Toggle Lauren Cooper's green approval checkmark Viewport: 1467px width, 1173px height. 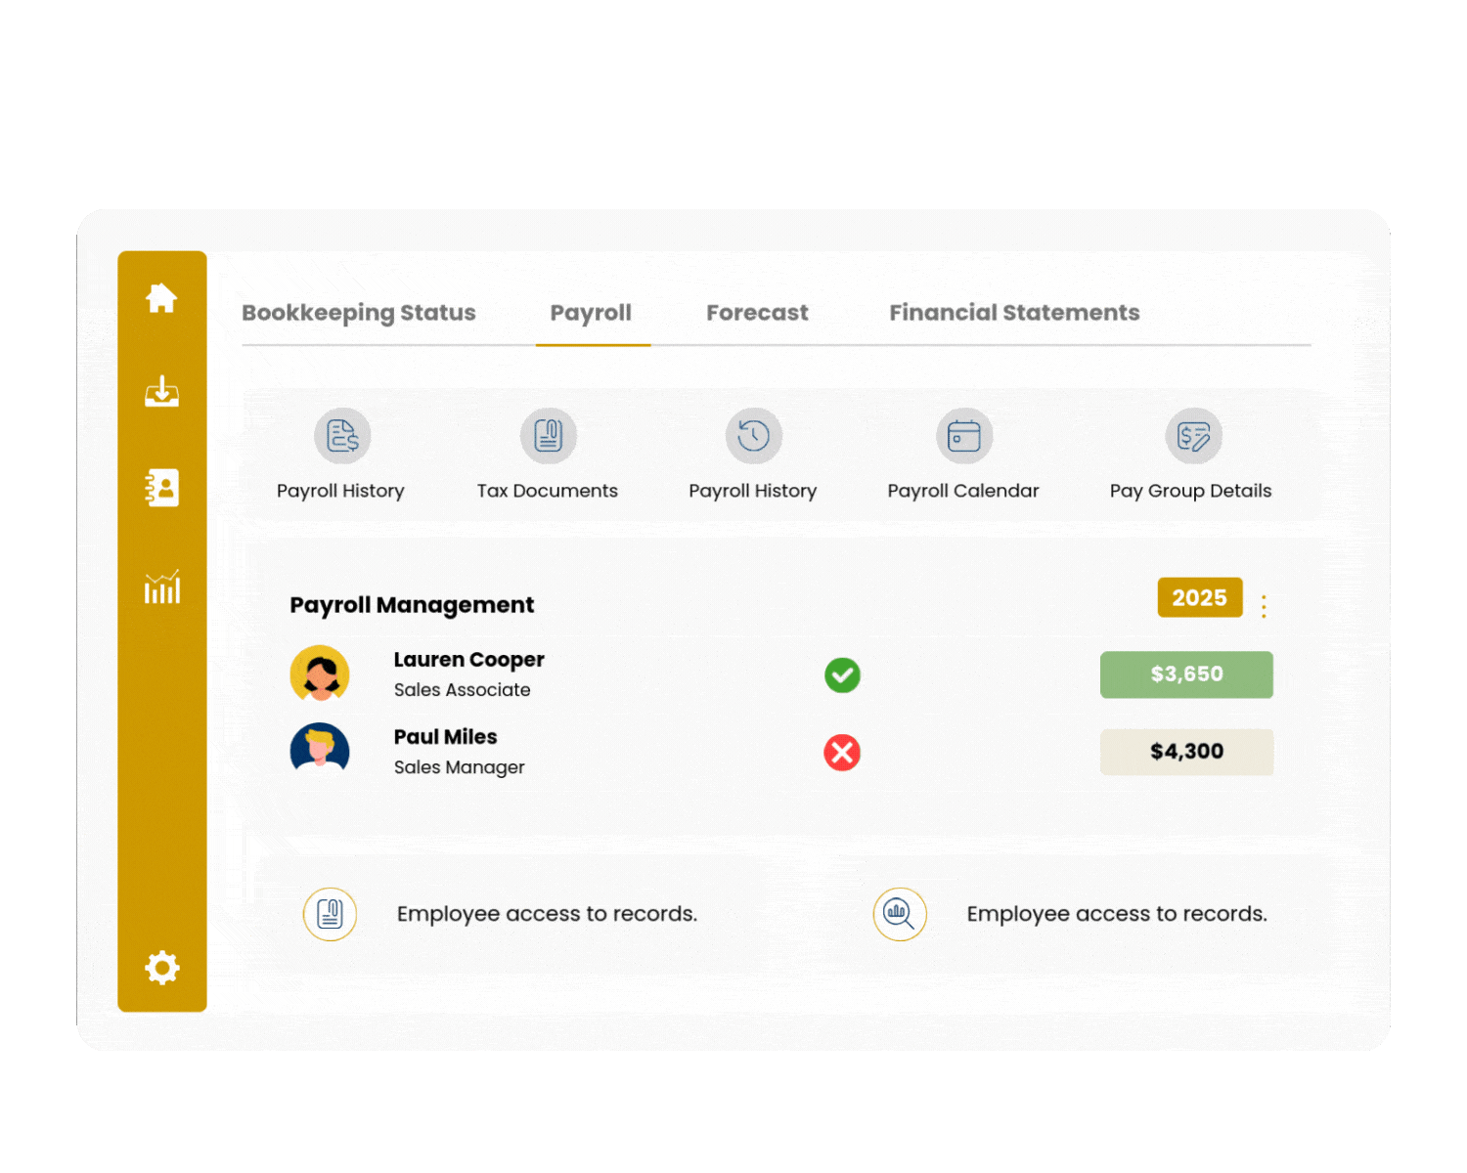[842, 674]
